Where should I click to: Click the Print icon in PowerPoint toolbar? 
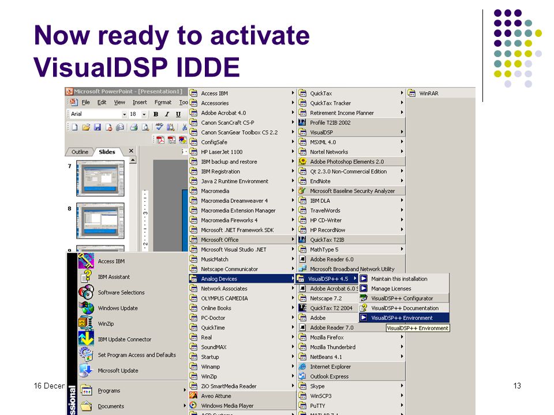[134, 127]
